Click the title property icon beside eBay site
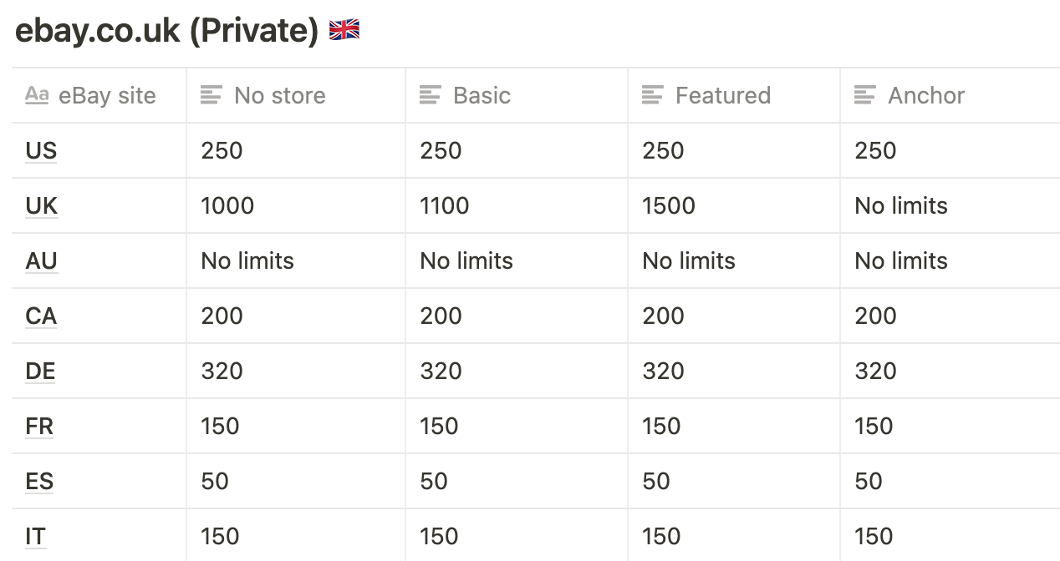This screenshot has height=561, width=1060. [x=37, y=95]
